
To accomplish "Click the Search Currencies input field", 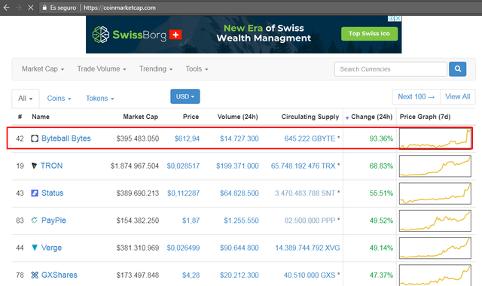I will pyautogui.click(x=391, y=69).
